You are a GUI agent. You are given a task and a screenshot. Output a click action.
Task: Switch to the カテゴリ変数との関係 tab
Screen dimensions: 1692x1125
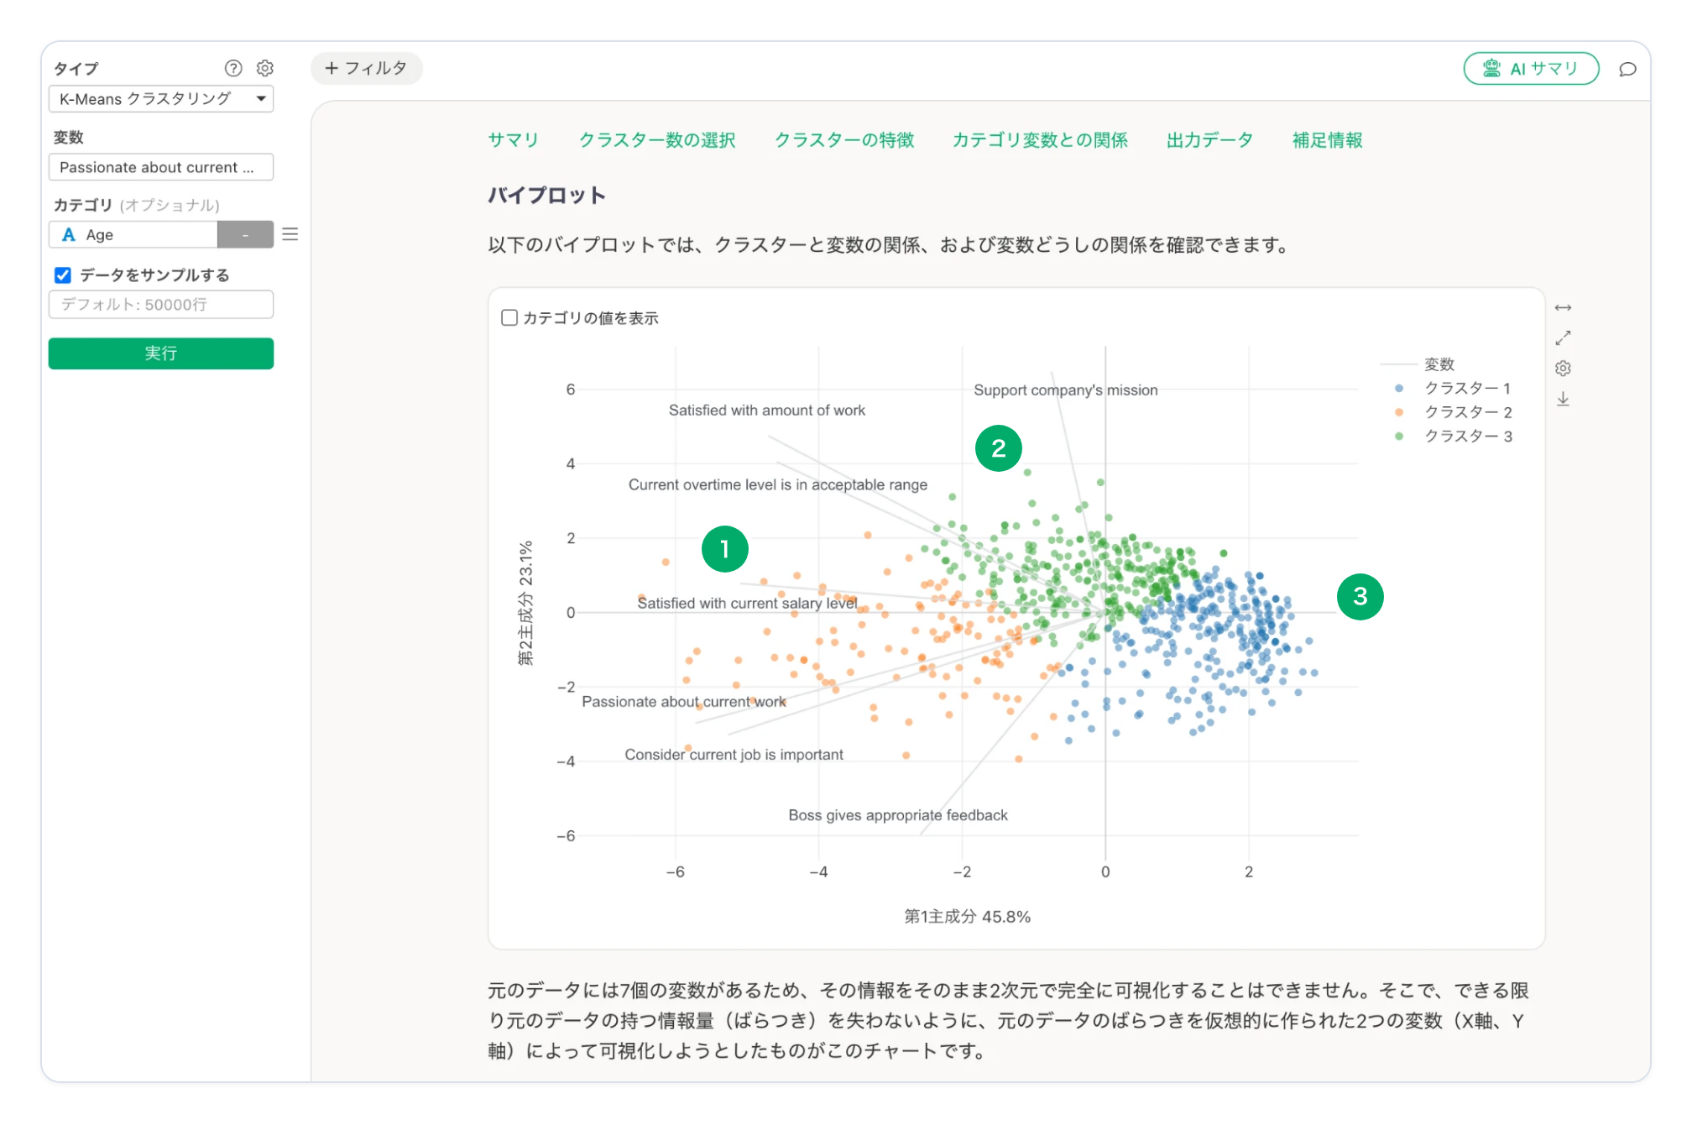pos(1040,140)
